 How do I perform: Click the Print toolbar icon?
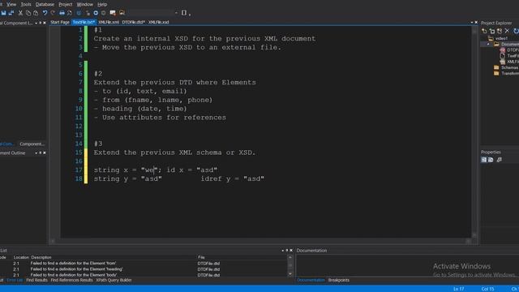pyautogui.click(x=62, y=13)
